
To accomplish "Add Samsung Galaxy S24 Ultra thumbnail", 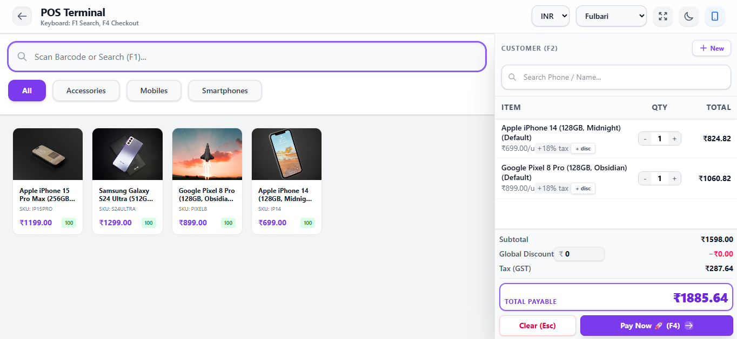I will pos(128,154).
